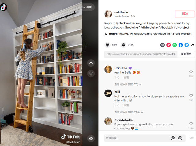Follow sohltrain with the pink button
This screenshot has width=196, height=146.
(185, 14)
